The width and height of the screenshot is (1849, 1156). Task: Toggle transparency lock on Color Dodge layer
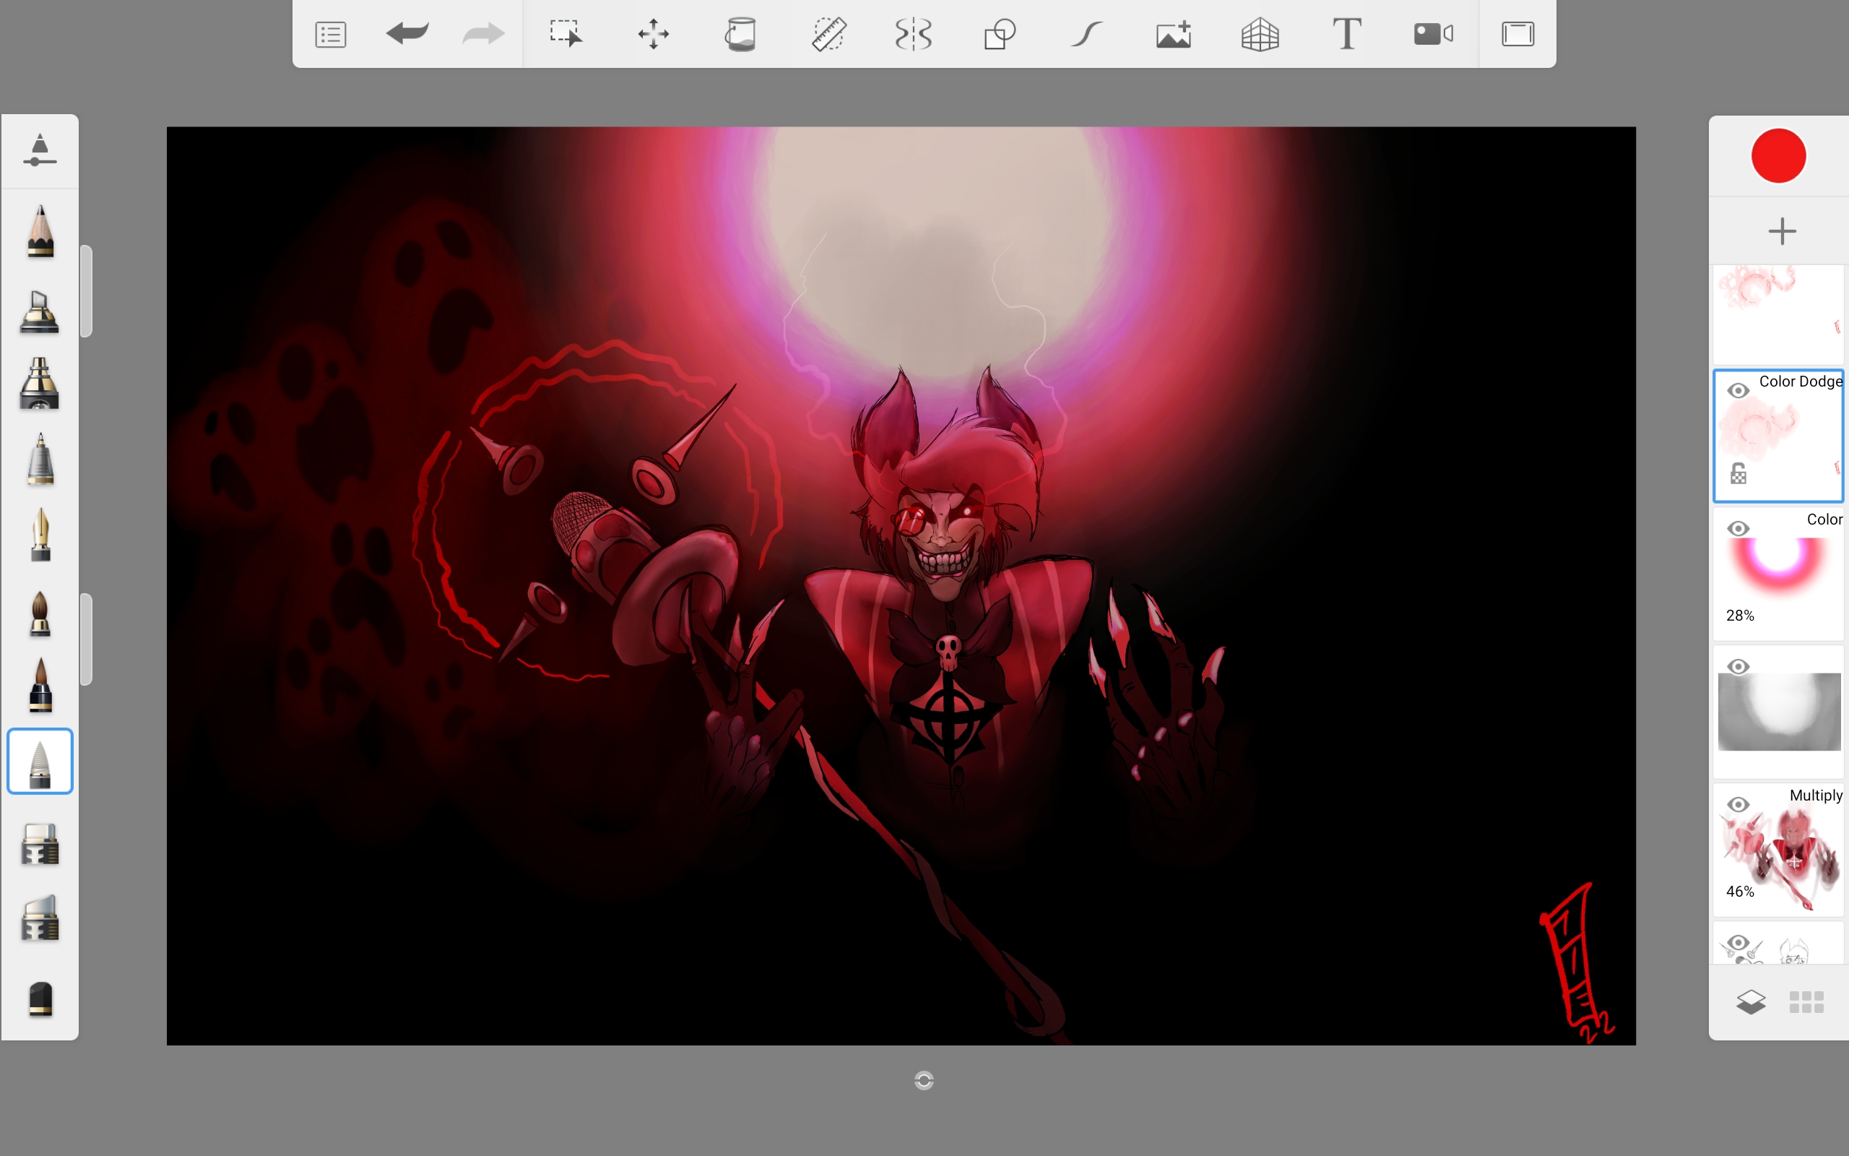1738,474
